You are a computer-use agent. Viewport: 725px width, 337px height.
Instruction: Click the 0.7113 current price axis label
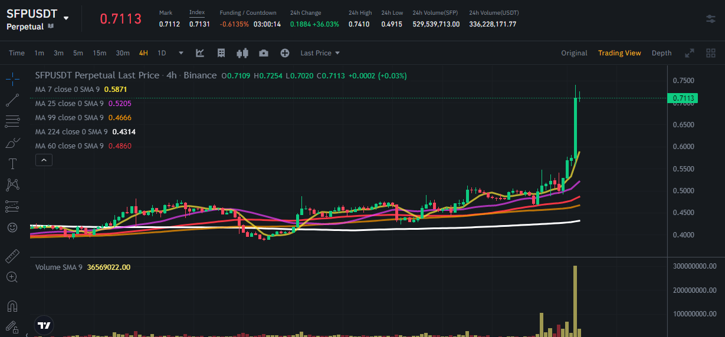[682, 98]
